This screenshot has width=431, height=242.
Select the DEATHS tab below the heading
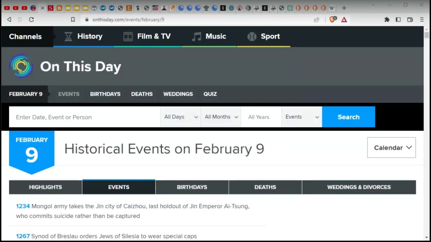(x=265, y=187)
